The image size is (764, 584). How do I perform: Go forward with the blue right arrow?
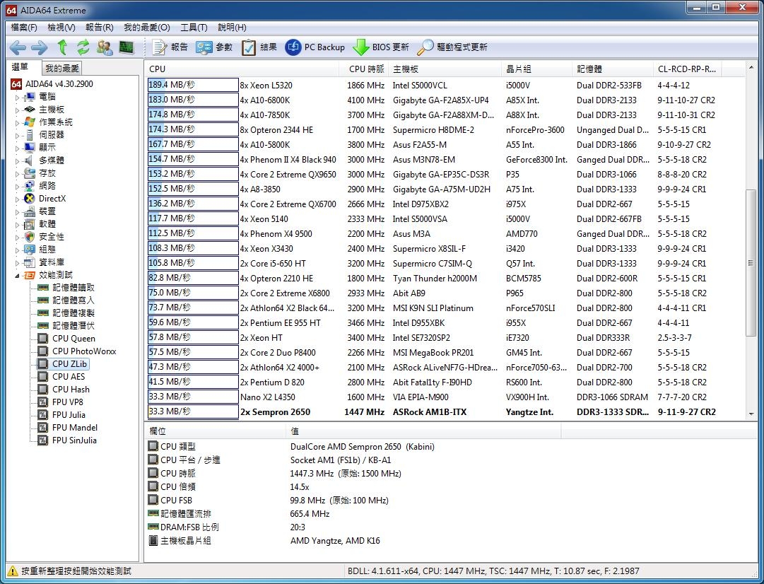(x=39, y=47)
